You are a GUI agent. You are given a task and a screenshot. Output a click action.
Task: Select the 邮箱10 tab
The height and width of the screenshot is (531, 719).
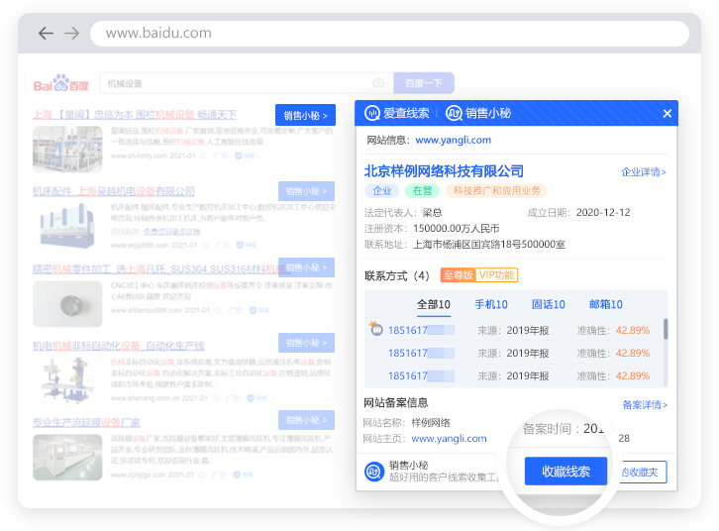(x=606, y=304)
